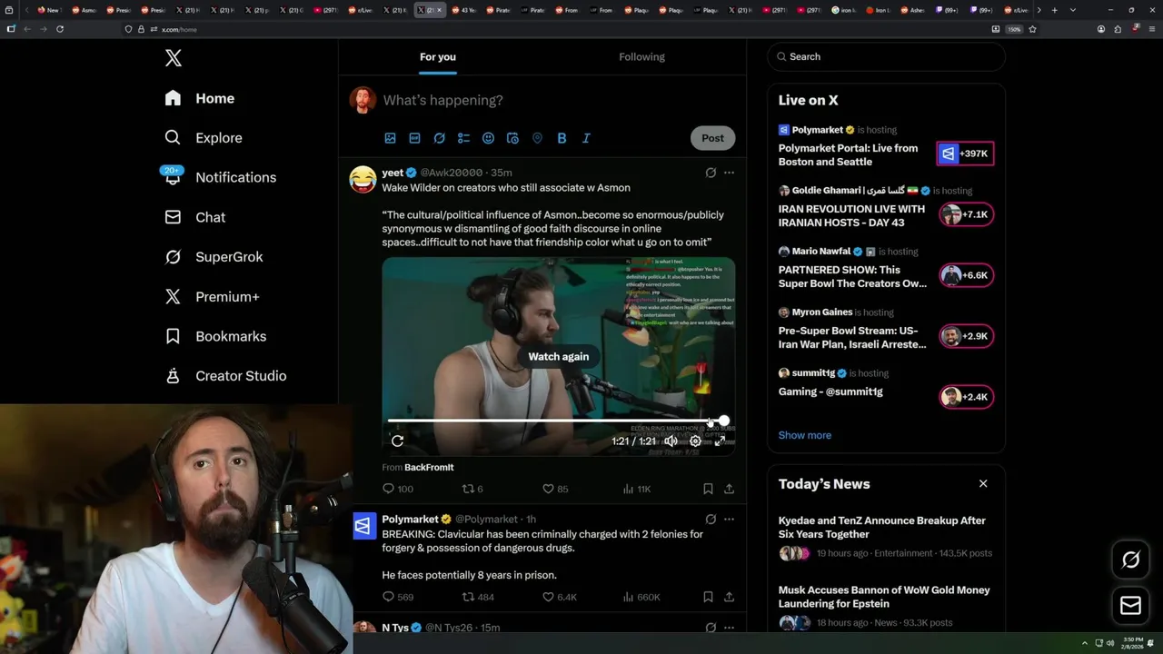Click Show more under Live on X

[x=805, y=435]
